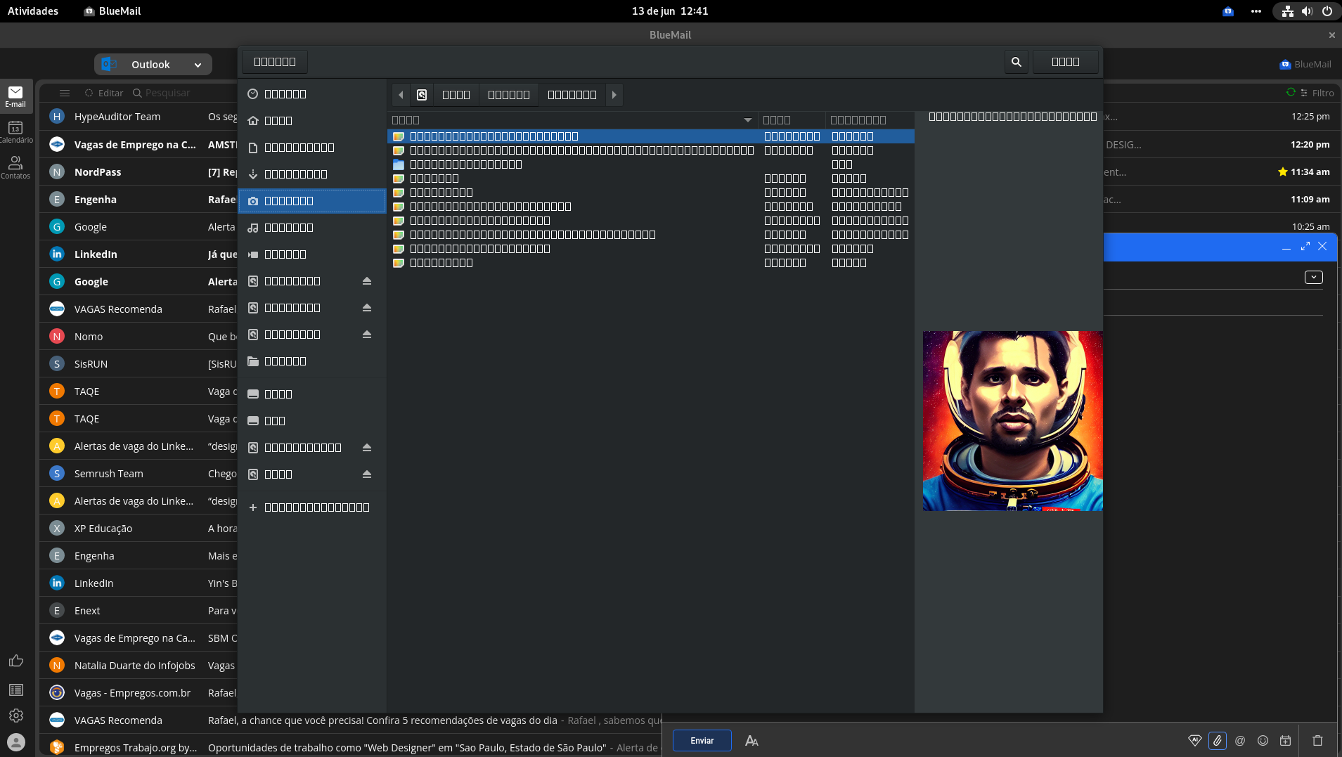1342x757 pixels.
Task: Open text formatting with the Aa icon
Action: 751,740
